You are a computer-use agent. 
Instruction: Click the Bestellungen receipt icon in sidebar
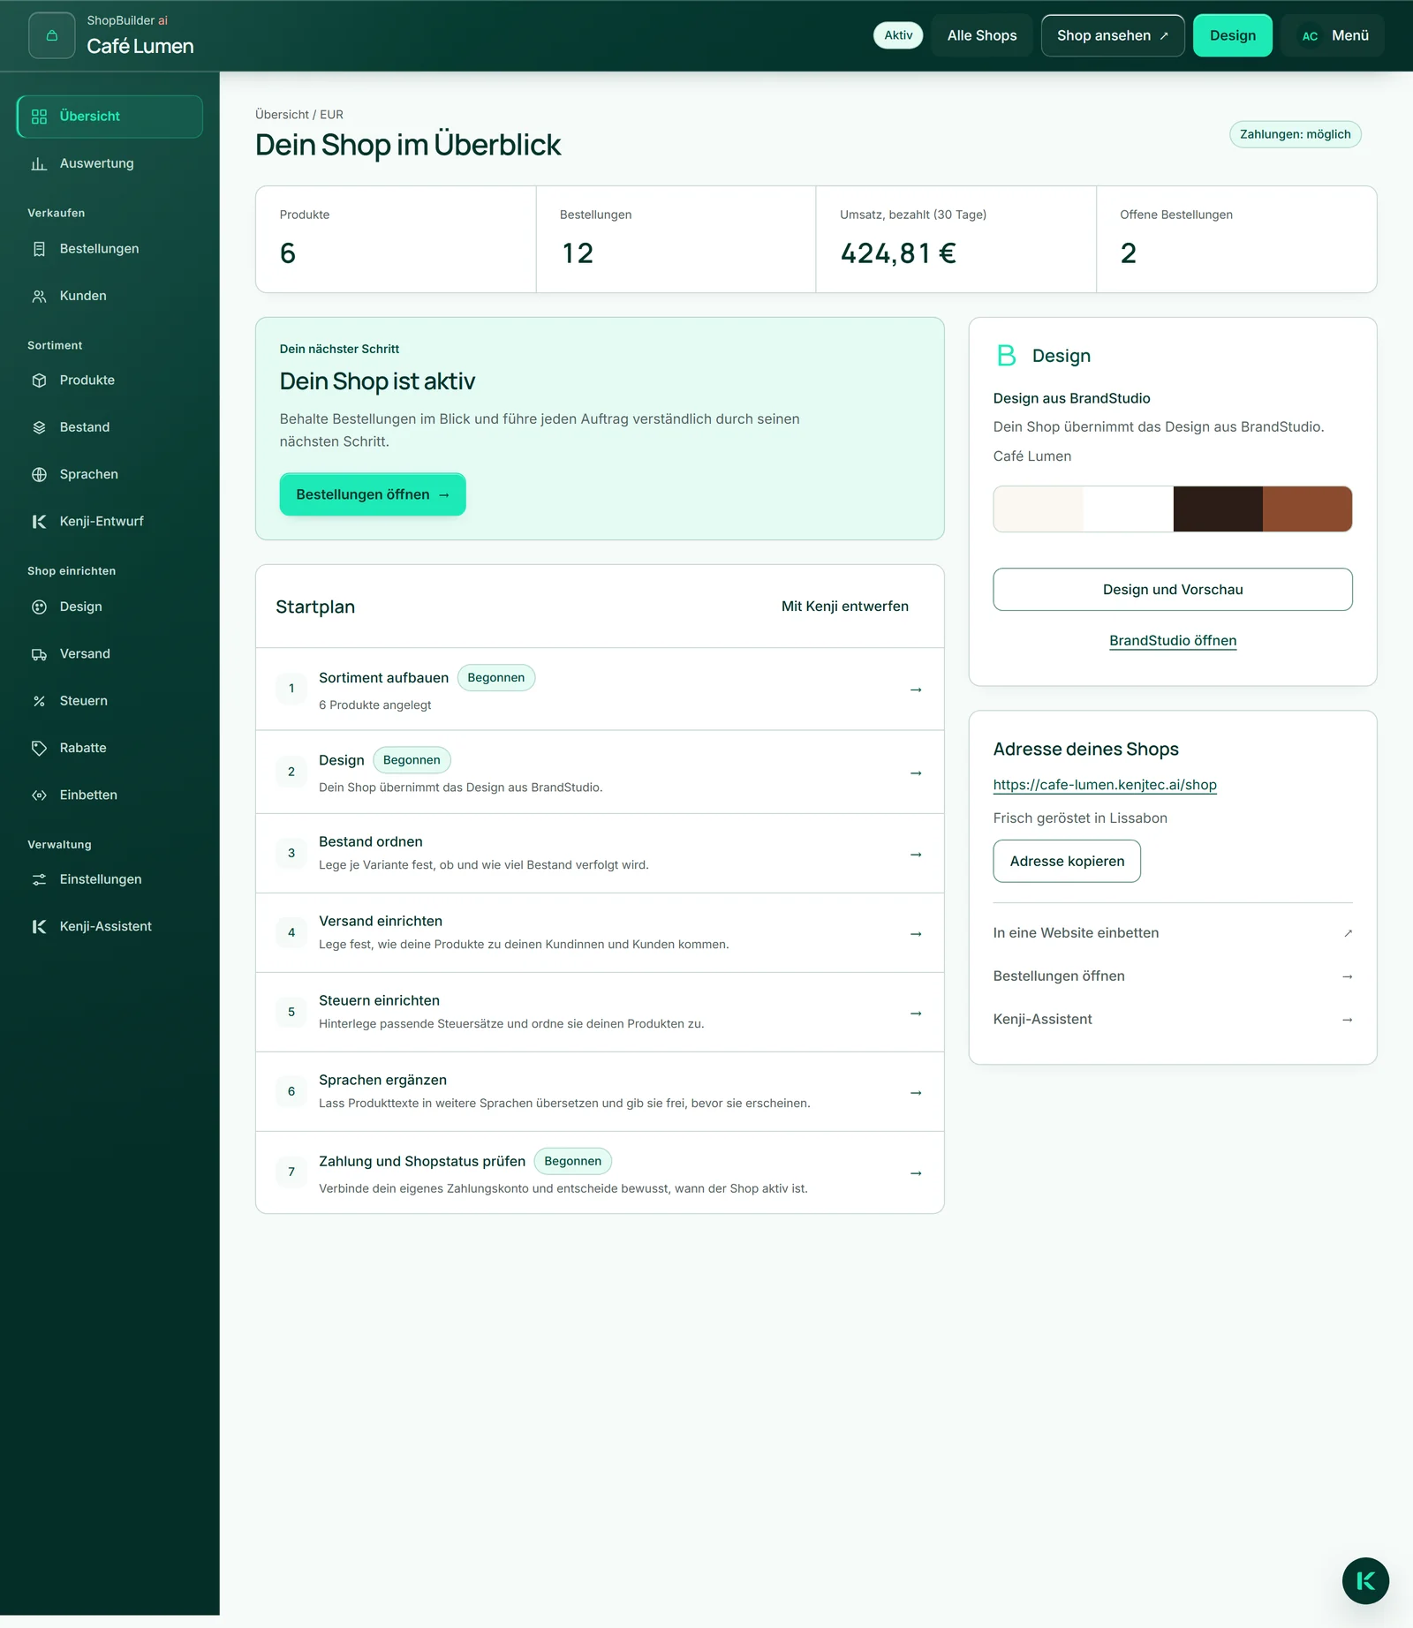39,249
